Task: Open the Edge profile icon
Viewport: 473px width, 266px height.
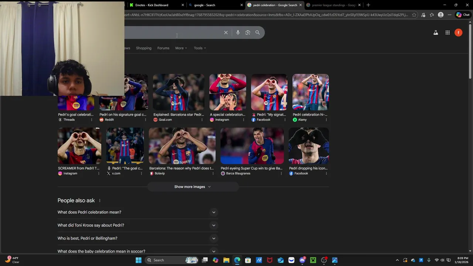Action: tap(440, 15)
